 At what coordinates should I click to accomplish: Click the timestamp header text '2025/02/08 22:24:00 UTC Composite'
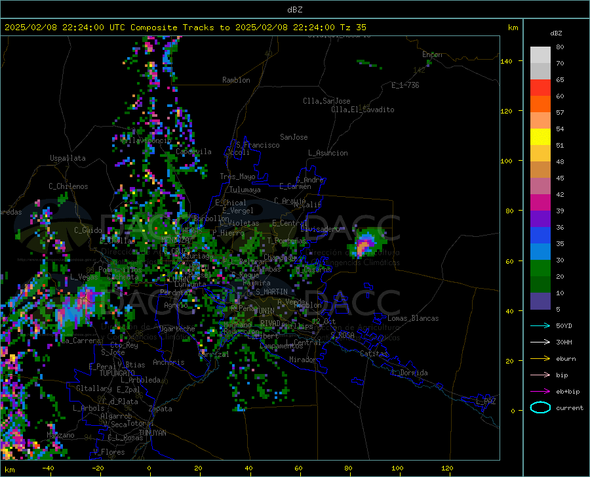(91, 28)
